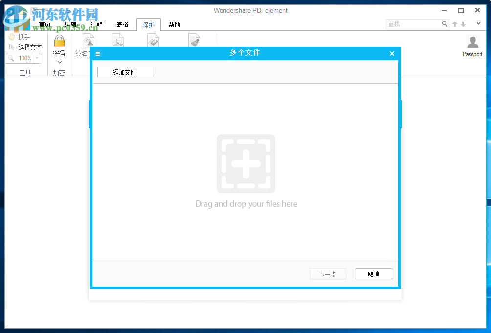Switch to the 编辑 ribbon tab

[x=70, y=23]
